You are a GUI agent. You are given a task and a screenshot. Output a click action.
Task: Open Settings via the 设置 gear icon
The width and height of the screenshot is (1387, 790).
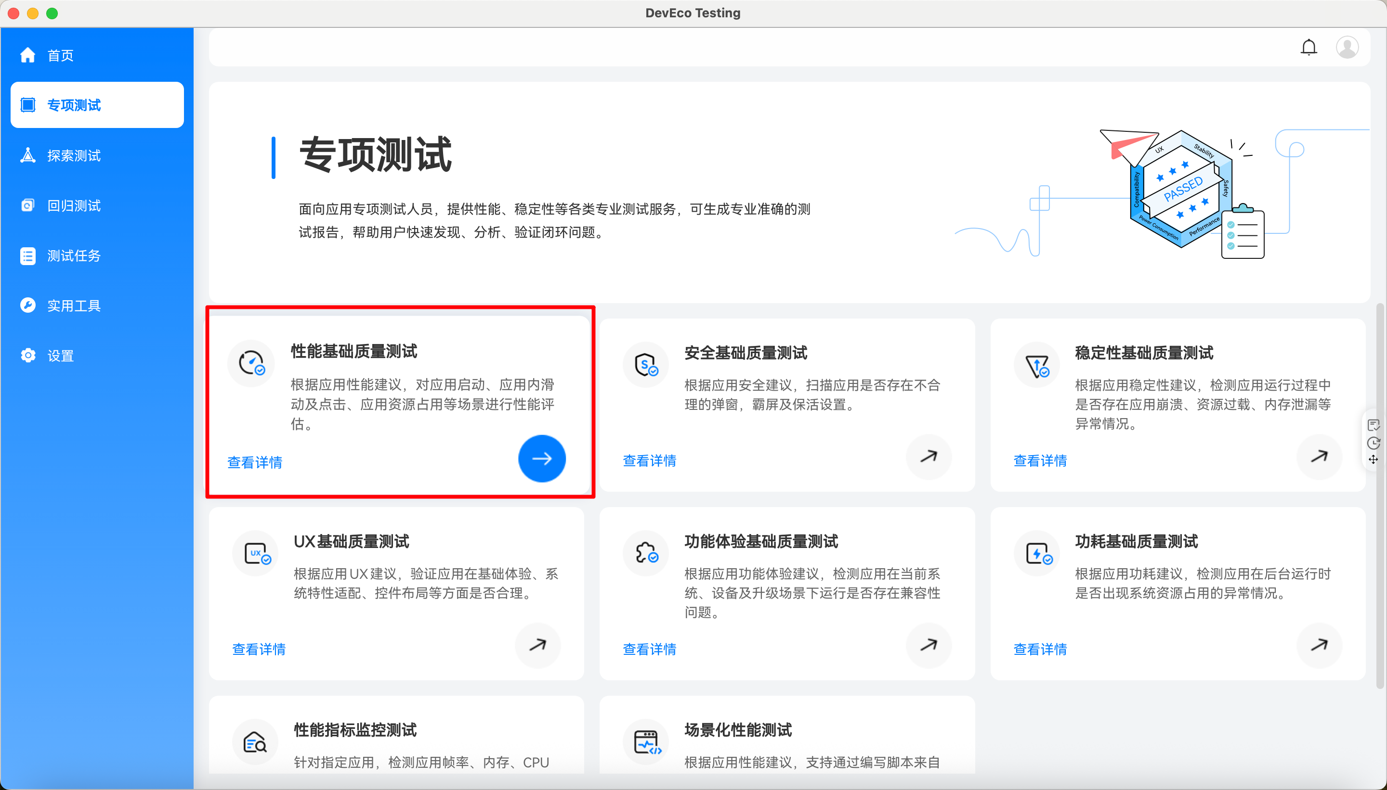[x=28, y=356]
